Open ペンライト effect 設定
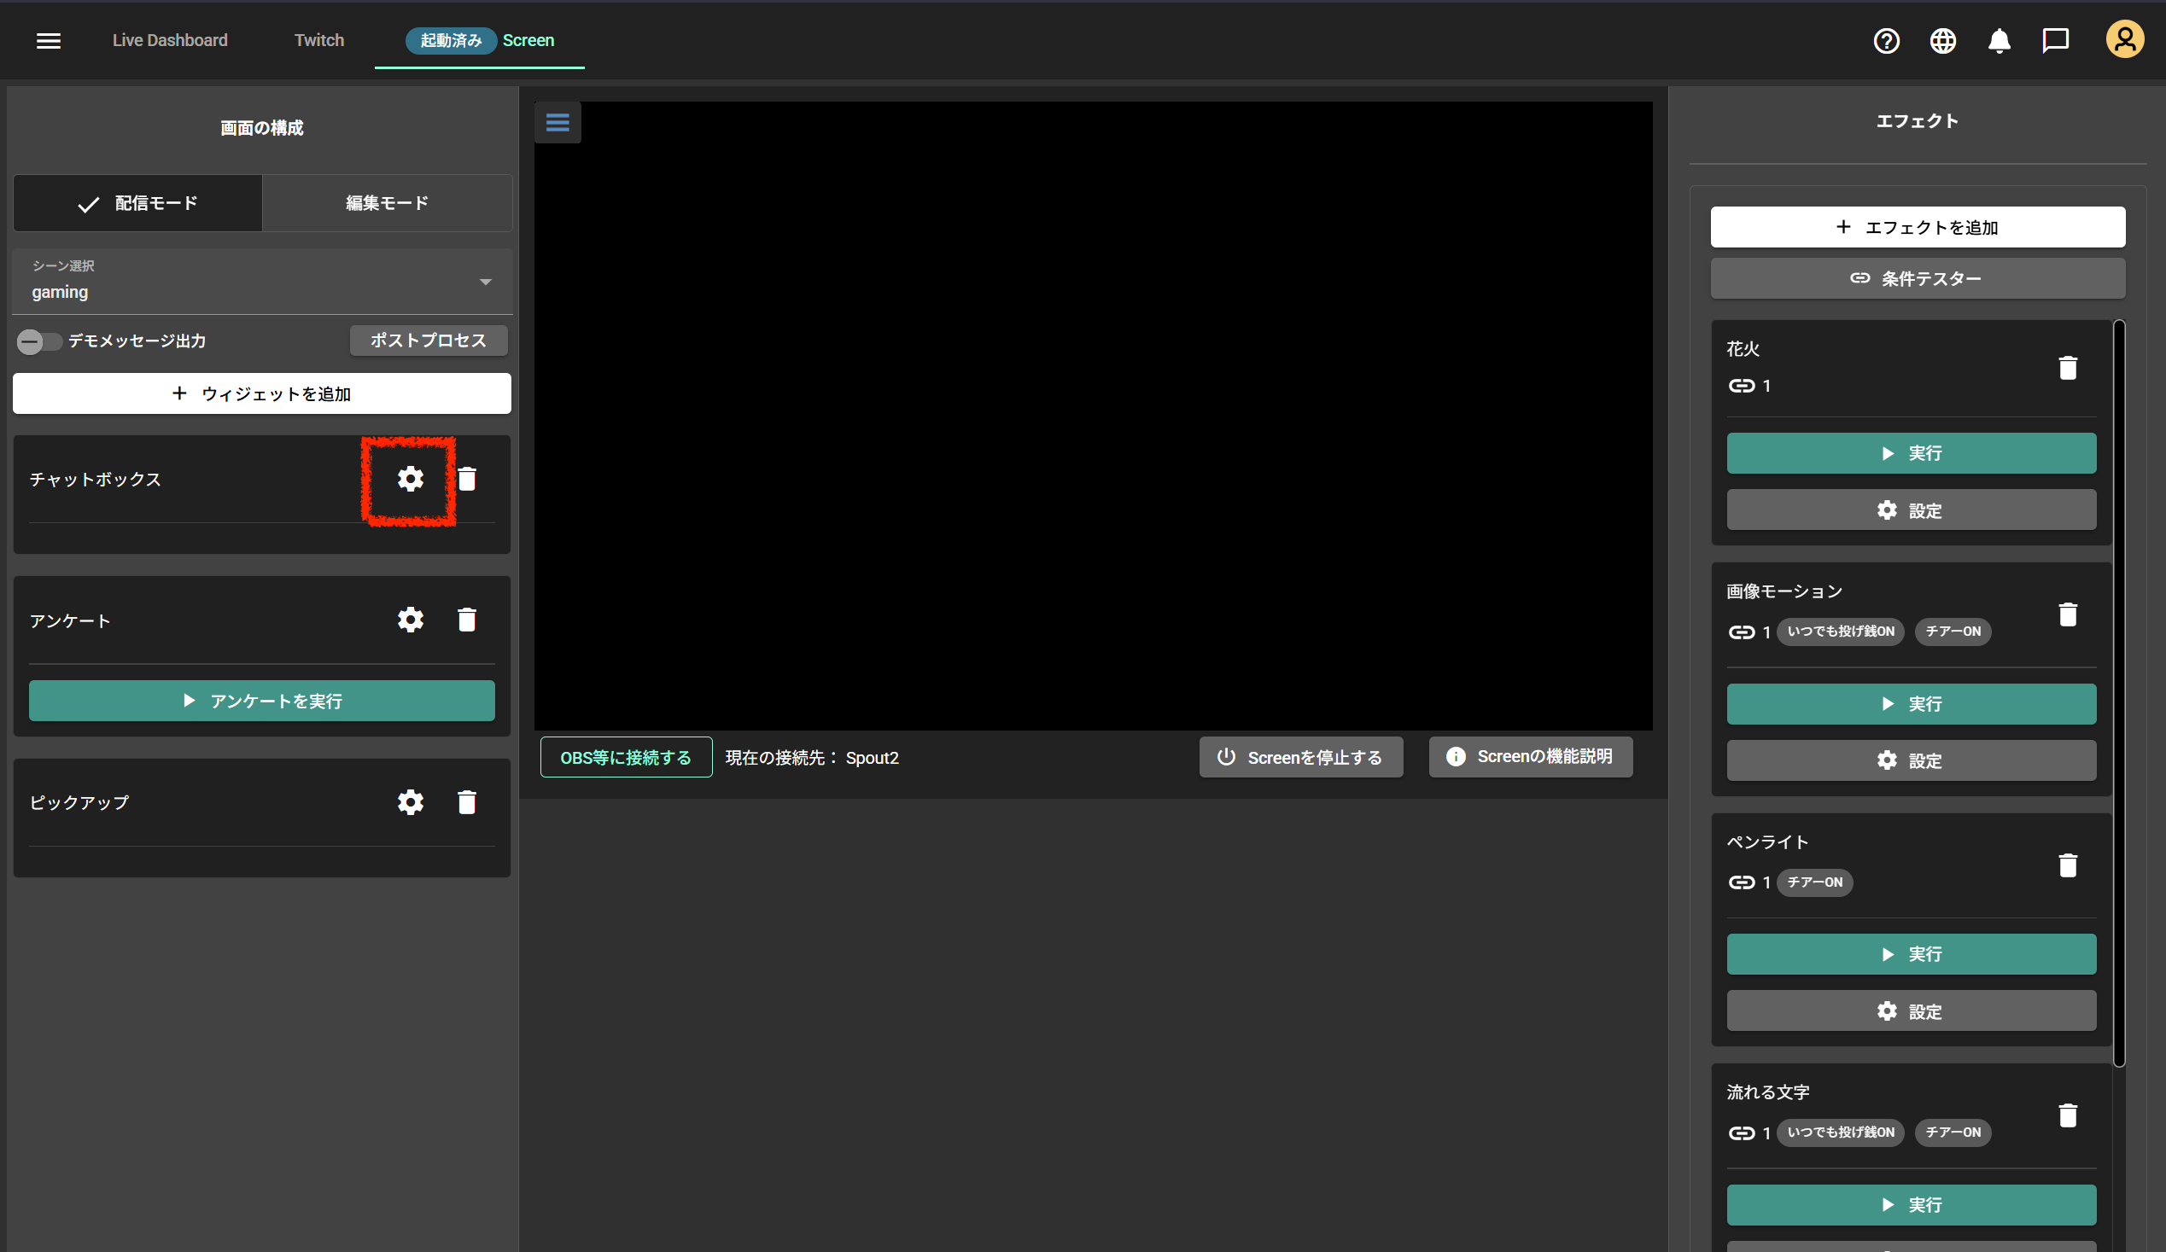 coord(1912,1011)
